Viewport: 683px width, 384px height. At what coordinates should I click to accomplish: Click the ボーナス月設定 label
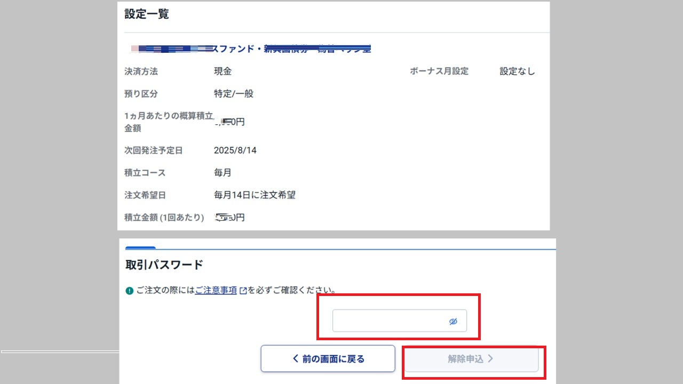point(439,71)
